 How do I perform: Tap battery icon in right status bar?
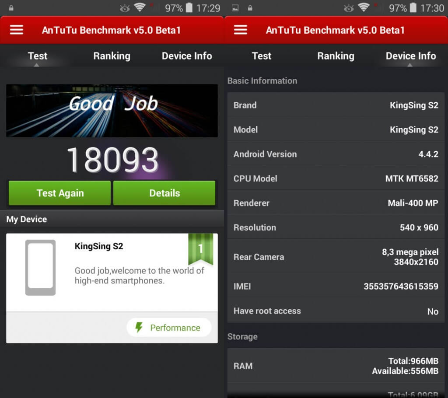click(413, 7)
